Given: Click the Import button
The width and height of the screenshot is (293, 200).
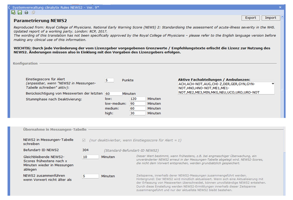Looking at the screenshot, I should [270, 18].
